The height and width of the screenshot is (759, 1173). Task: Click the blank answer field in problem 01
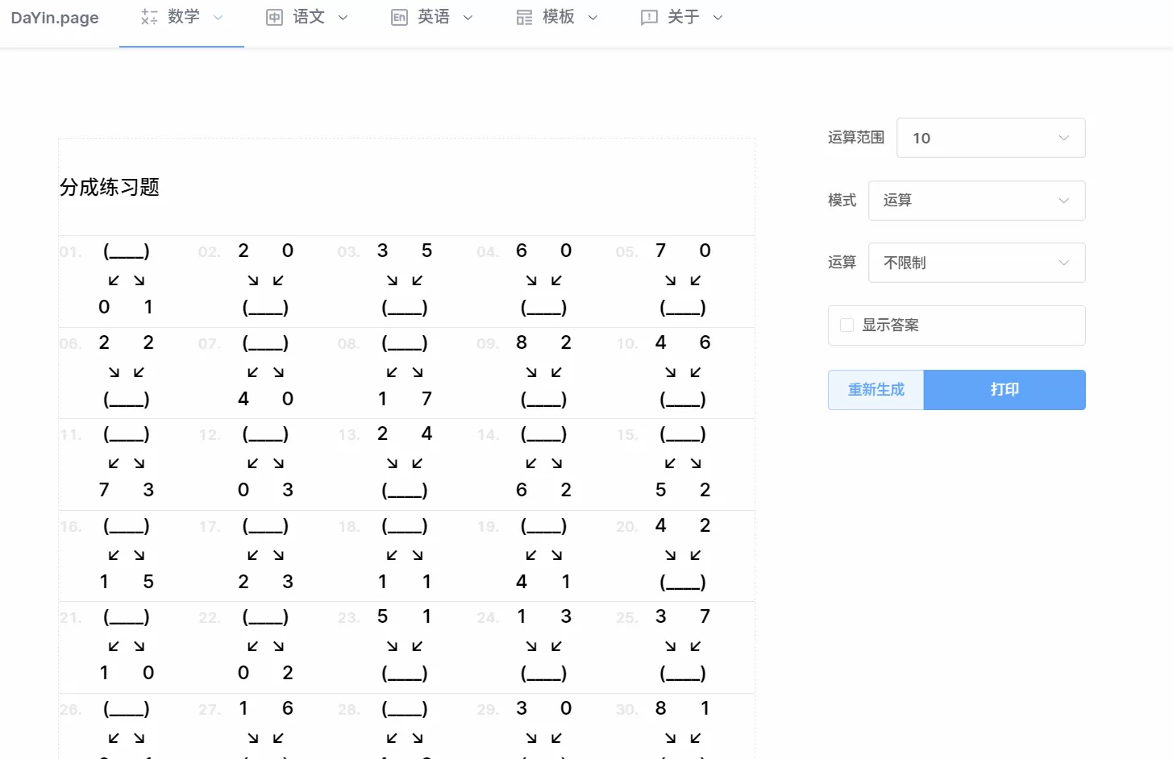(x=126, y=251)
